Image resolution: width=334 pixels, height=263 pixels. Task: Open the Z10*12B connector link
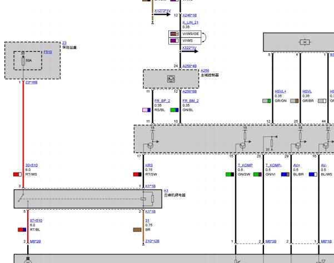pyautogui.click(x=152, y=241)
